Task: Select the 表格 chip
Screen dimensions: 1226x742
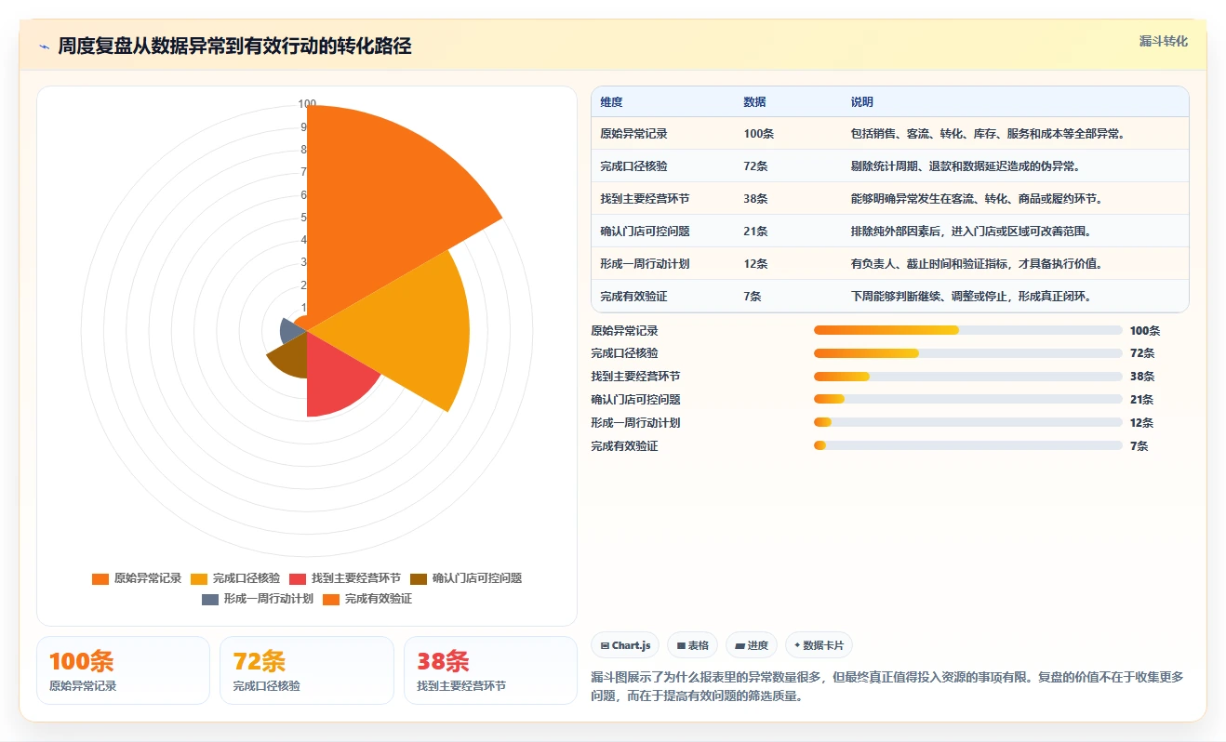Action: pyautogui.click(x=692, y=645)
